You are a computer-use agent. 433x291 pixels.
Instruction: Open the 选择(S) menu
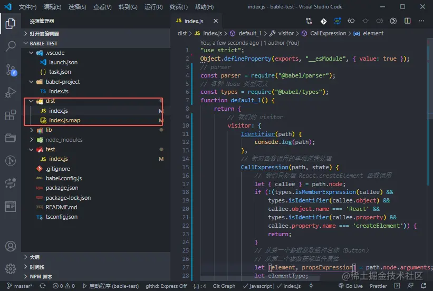[77, 7]
